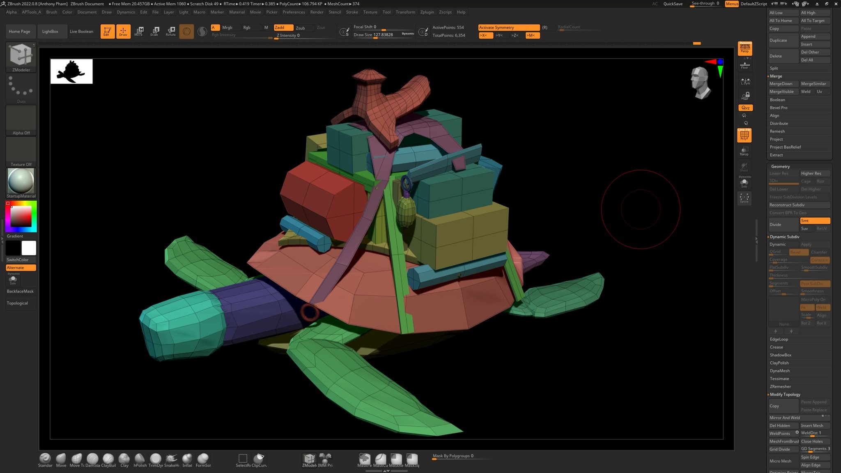This screenshot has height=473, width=841.
Task: Select the hPolish brush
Action: pos(140,460)
